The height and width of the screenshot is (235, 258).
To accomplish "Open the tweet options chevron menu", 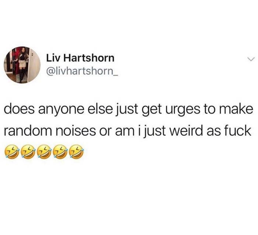I will [251, 59].
